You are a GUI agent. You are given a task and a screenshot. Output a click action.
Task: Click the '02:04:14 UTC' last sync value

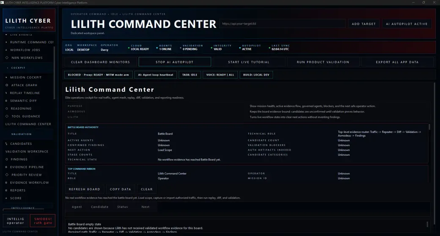pos(280,49)
